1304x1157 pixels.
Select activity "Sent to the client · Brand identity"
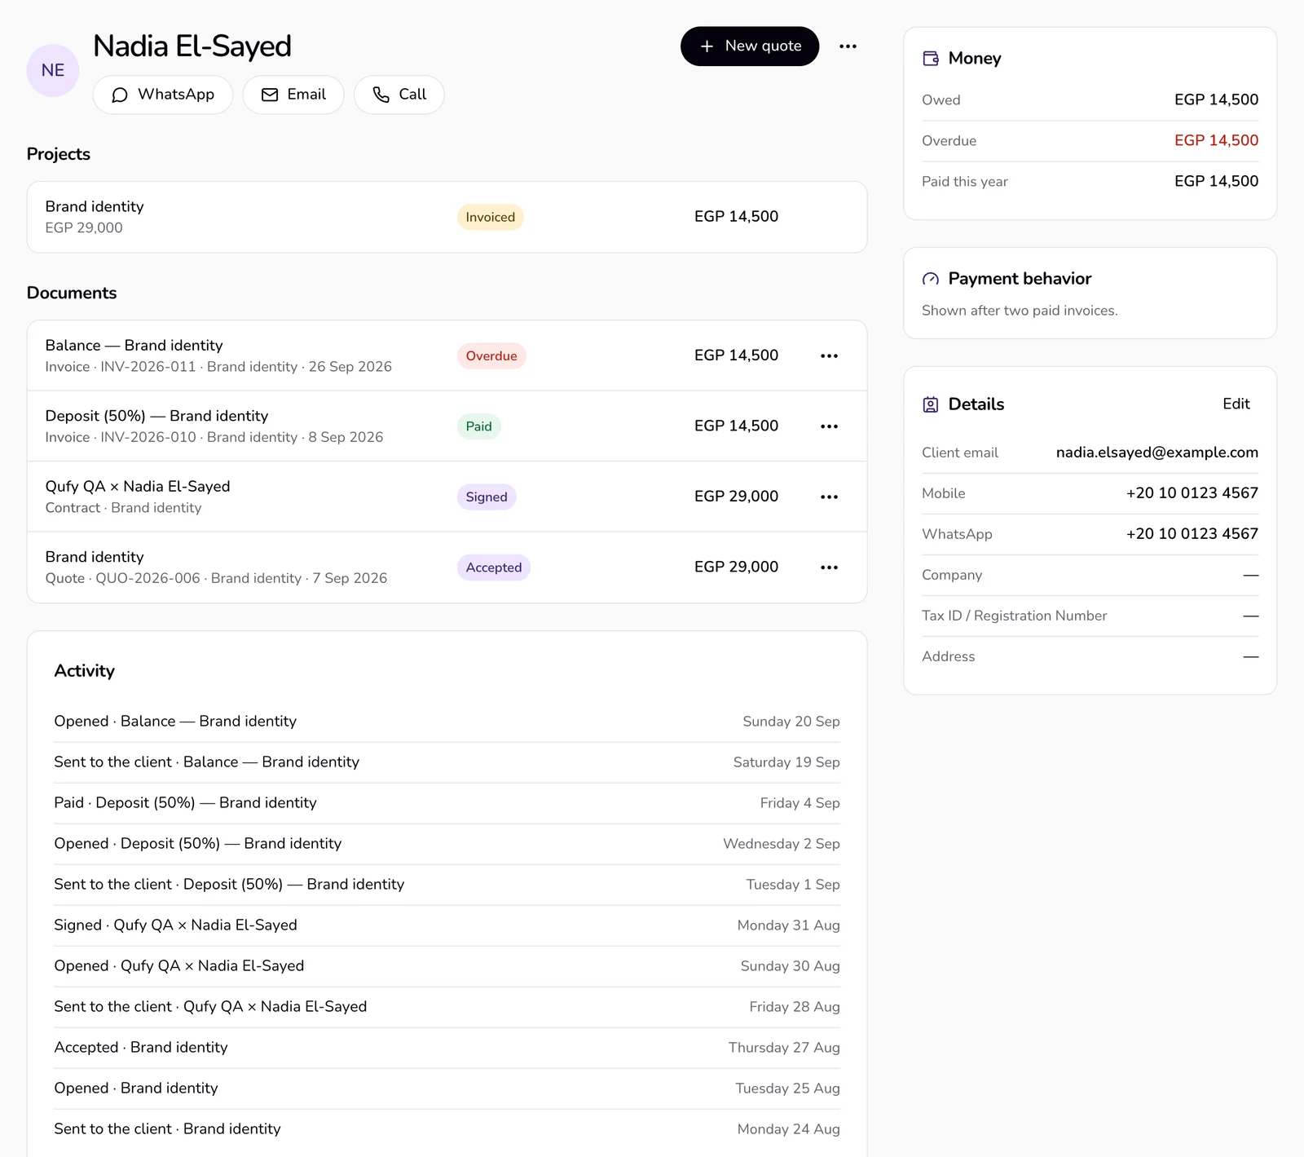click(447, 1129)
